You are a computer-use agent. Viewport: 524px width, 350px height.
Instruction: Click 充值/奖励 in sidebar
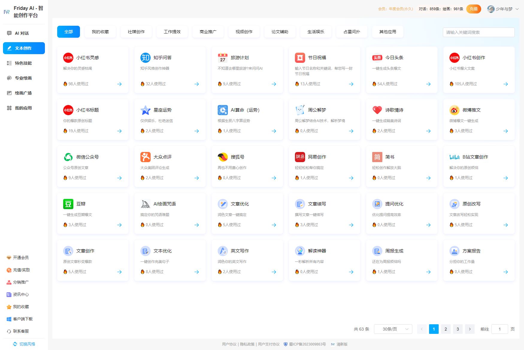coord(18,270)
